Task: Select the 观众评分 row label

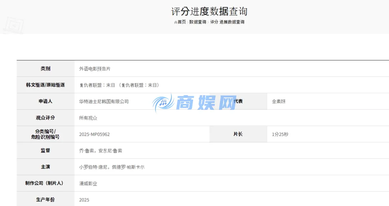Action: click(45, 118)
